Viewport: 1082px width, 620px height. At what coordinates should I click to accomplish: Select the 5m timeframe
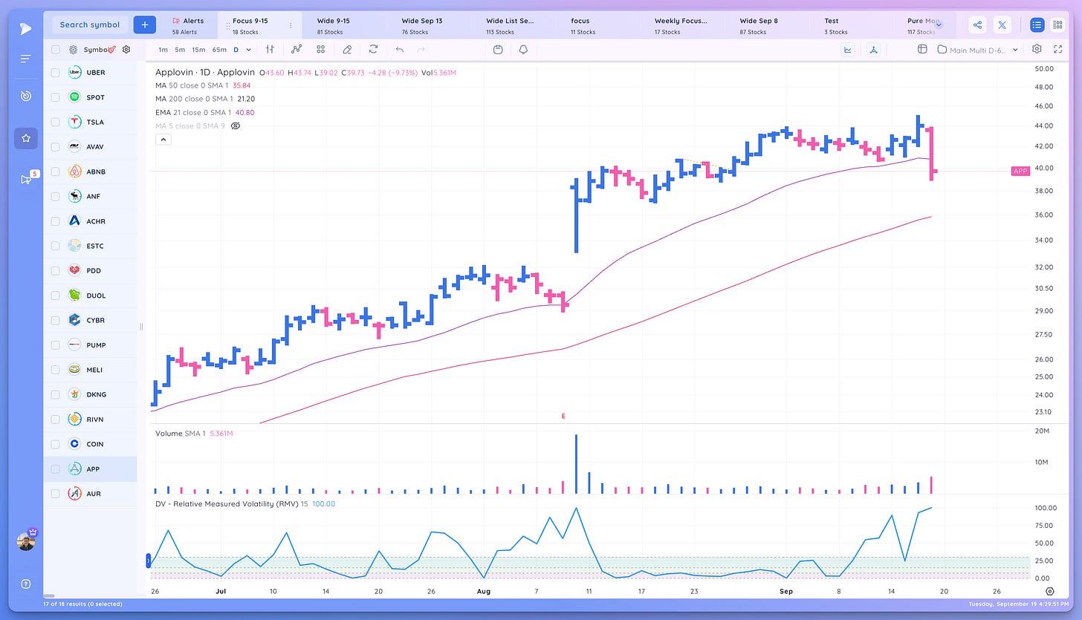click(x=180, y=50)
